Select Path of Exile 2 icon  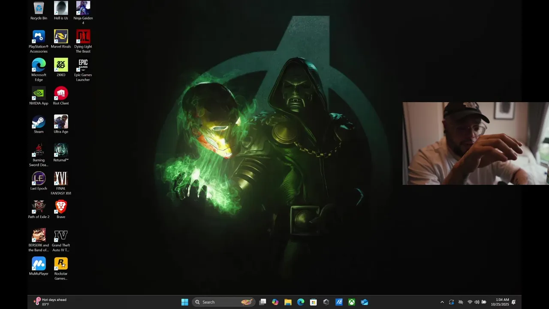39,209
